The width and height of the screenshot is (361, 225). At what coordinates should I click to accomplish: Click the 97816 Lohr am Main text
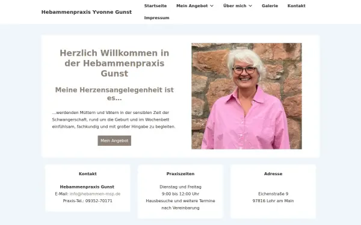click(273, 200)
